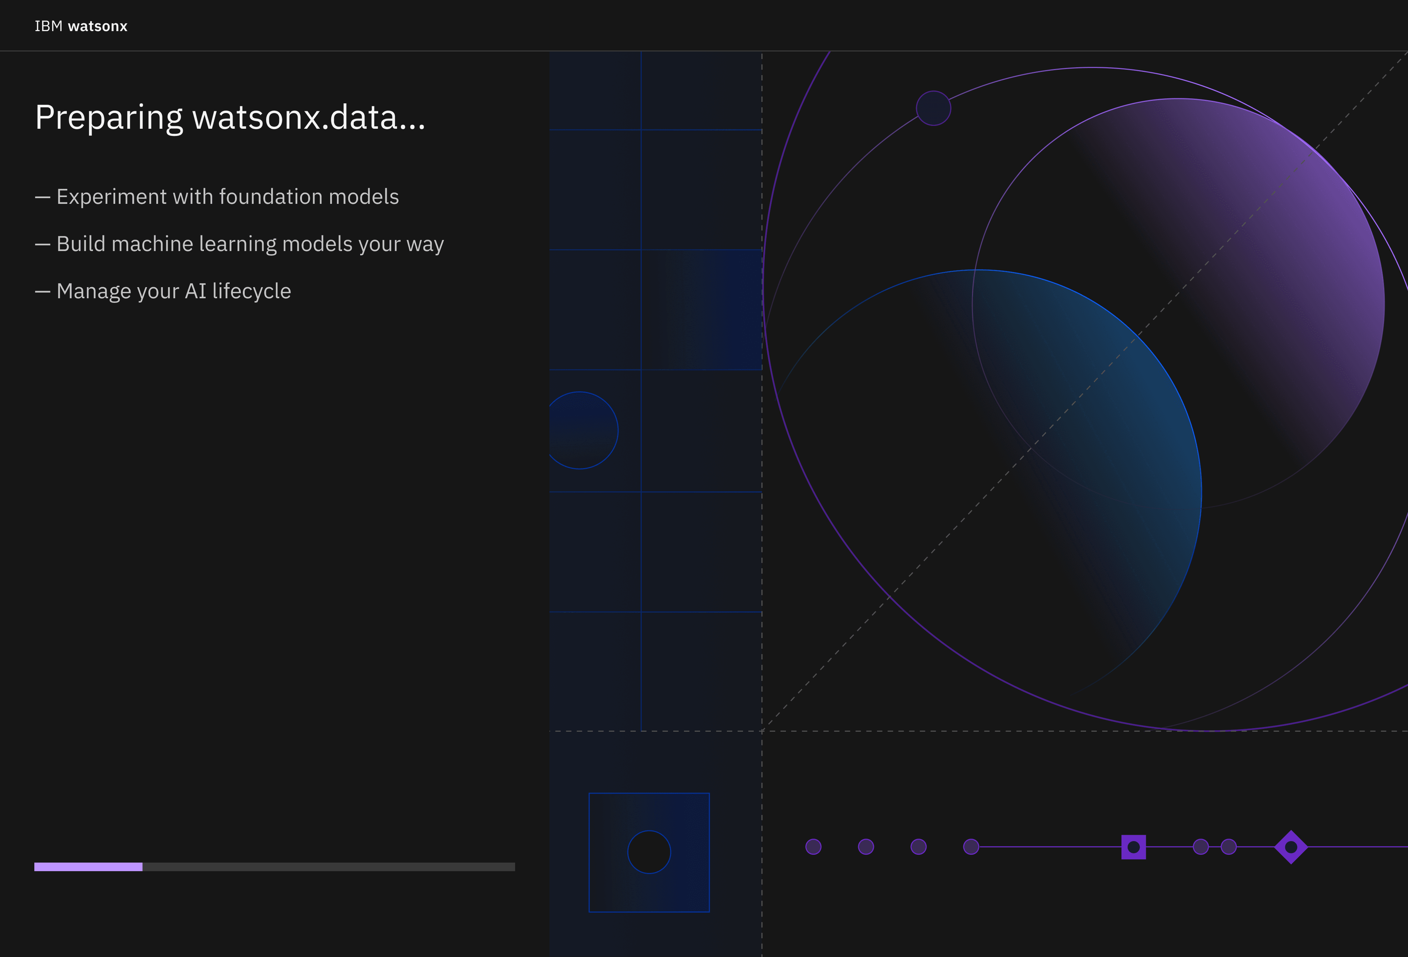This screenshot has width=1408, height=957.
Task: Click the dot just right of the square marker
Action: point(1200,847)
